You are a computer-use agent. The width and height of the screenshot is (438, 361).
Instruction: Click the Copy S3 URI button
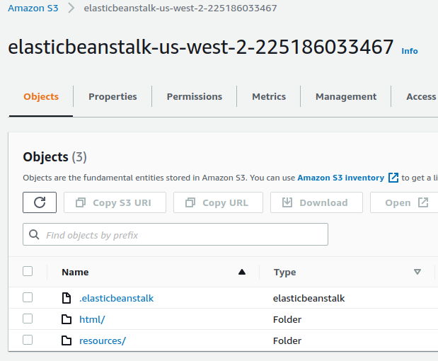click(x=115, y=202)
